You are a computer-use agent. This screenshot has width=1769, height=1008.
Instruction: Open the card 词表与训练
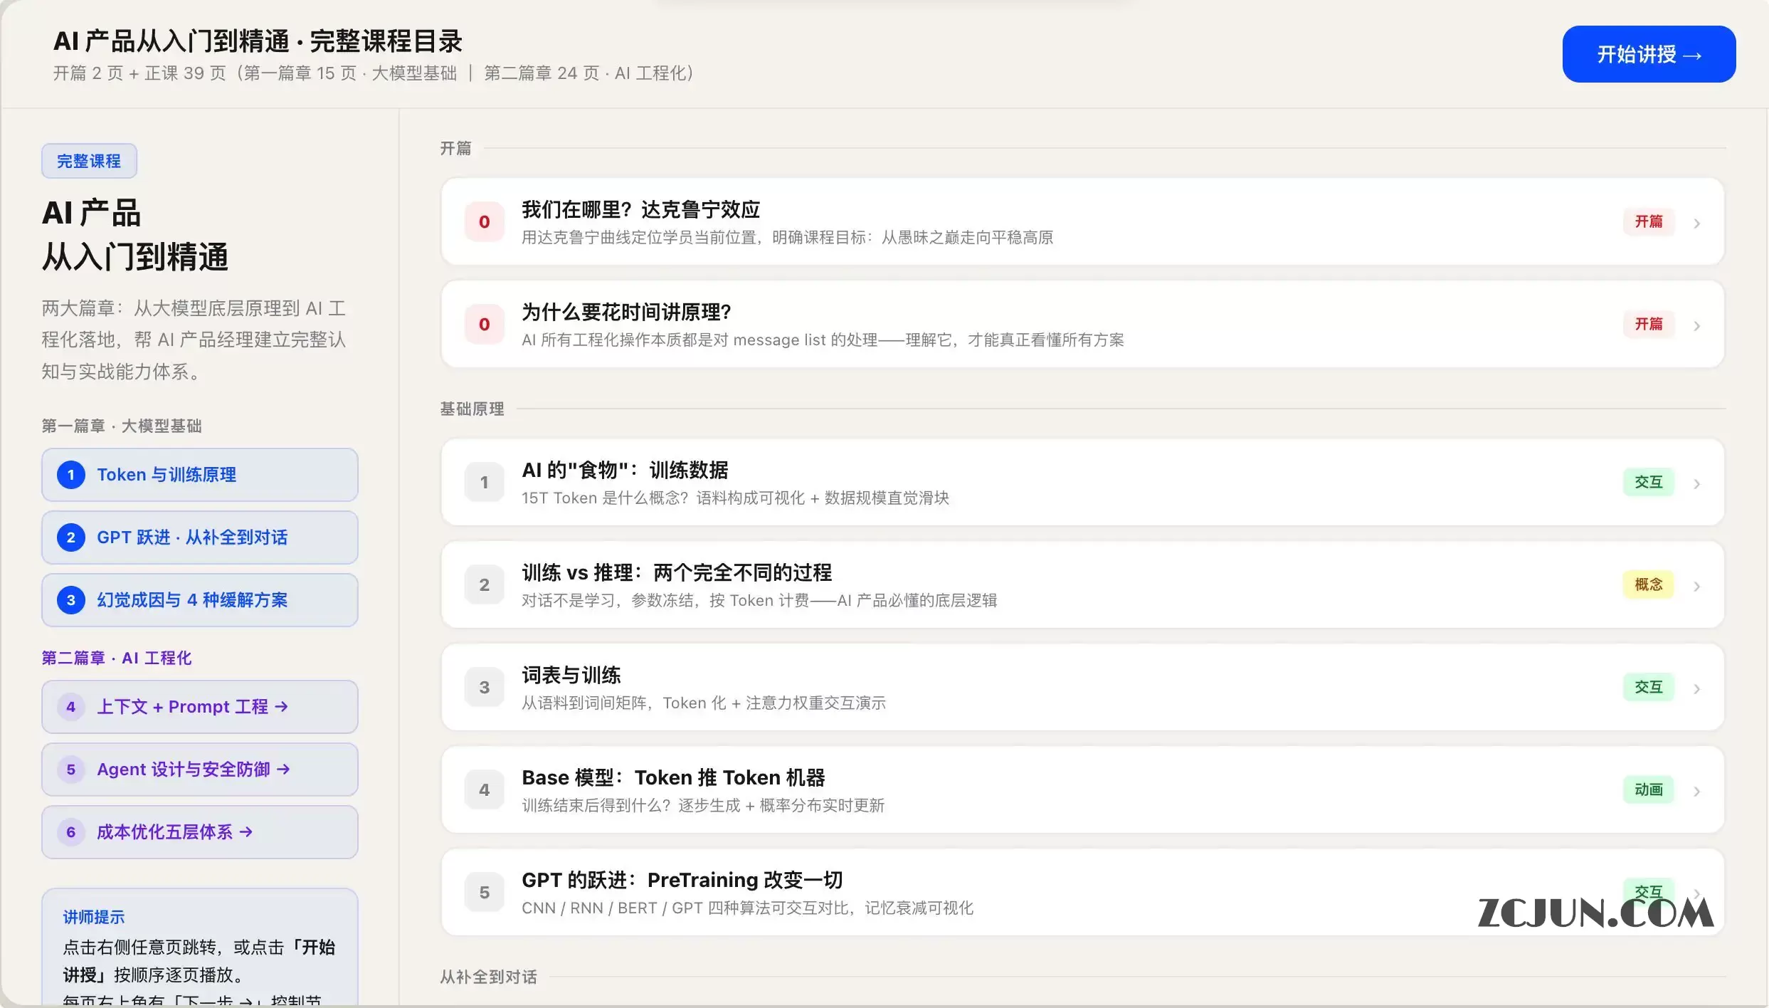(1082, 688)
